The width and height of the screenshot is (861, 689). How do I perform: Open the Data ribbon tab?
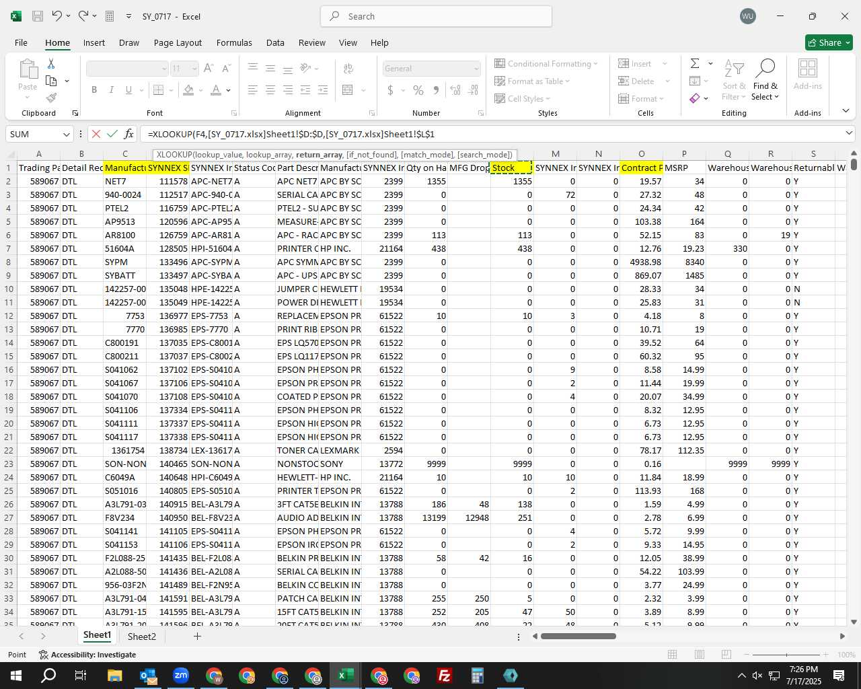pos(275,42)
